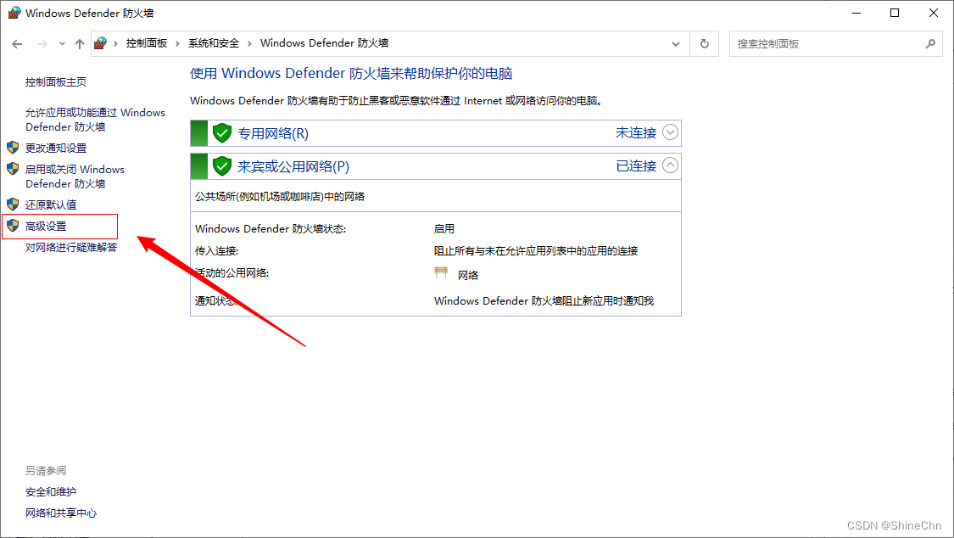Go up one level with the up arrow
This screenshot has width=954, height=538.
coord(80,44)
